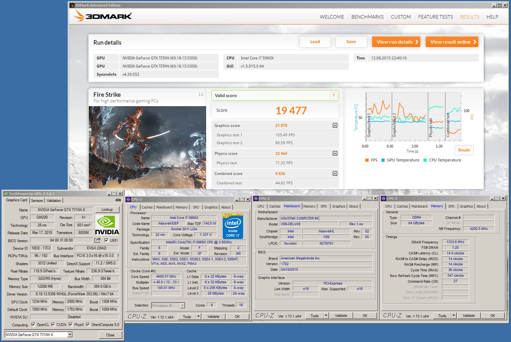Switch to Sensors tab in GPU-Z
Screen dimensions: 511x342
(37, 200)
